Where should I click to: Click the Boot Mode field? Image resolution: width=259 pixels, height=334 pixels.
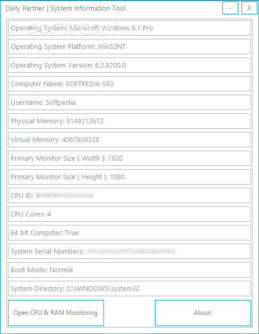(x=129, y=270)
